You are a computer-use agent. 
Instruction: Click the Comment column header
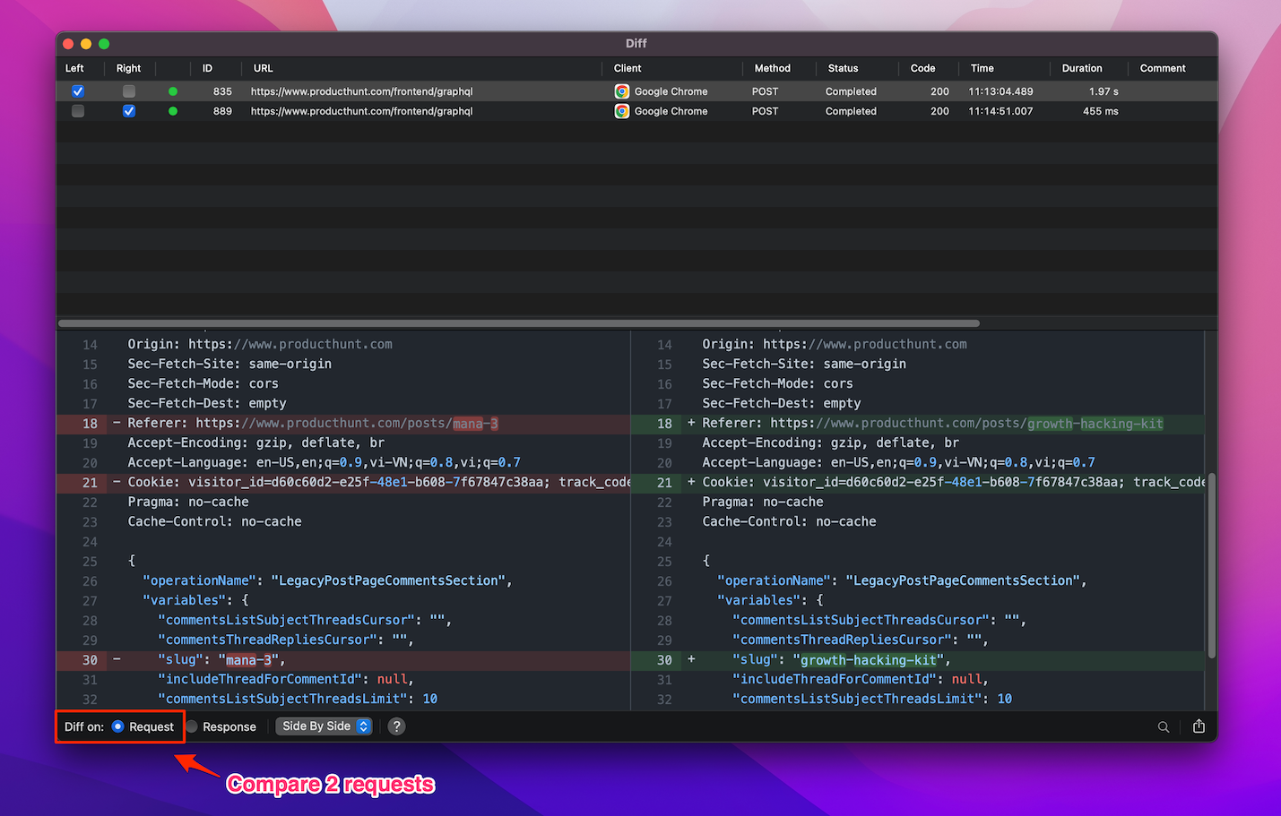pos(1163,68)
